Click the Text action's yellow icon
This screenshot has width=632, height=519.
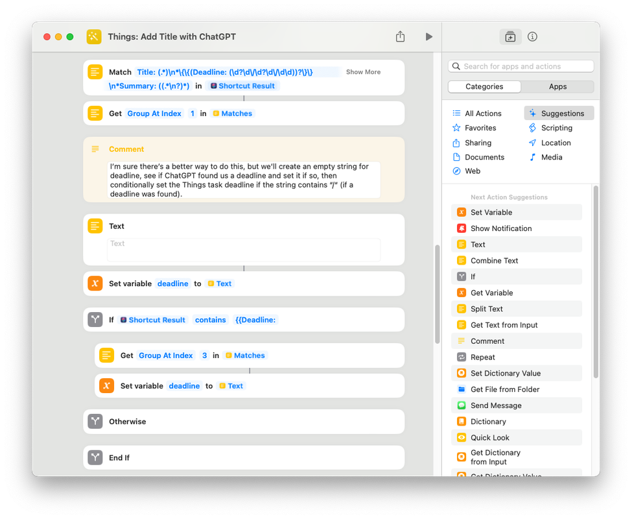95,226
